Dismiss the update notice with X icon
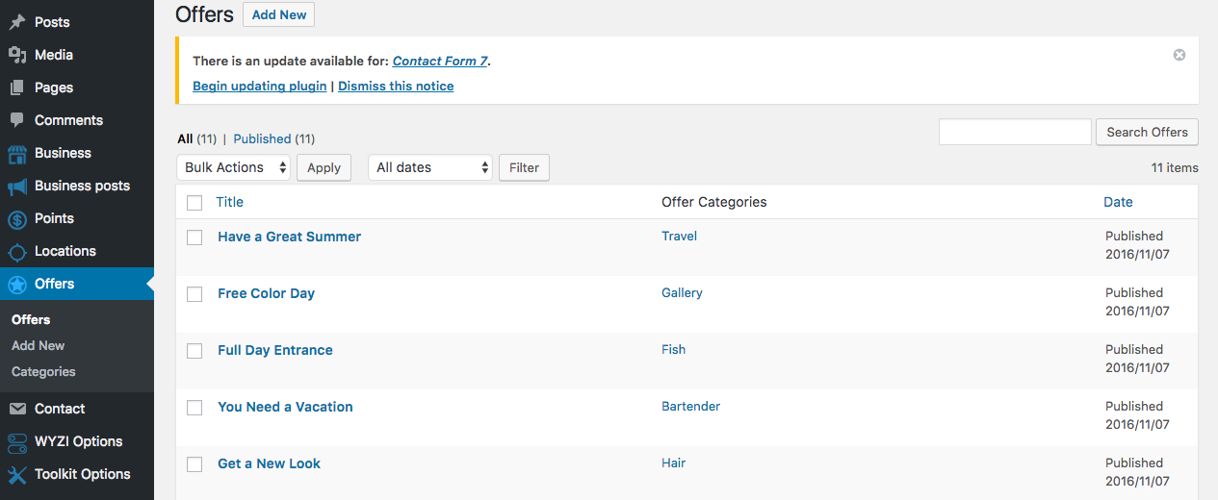This screenshot has height=500, width=1218. tap(1179, 55)
